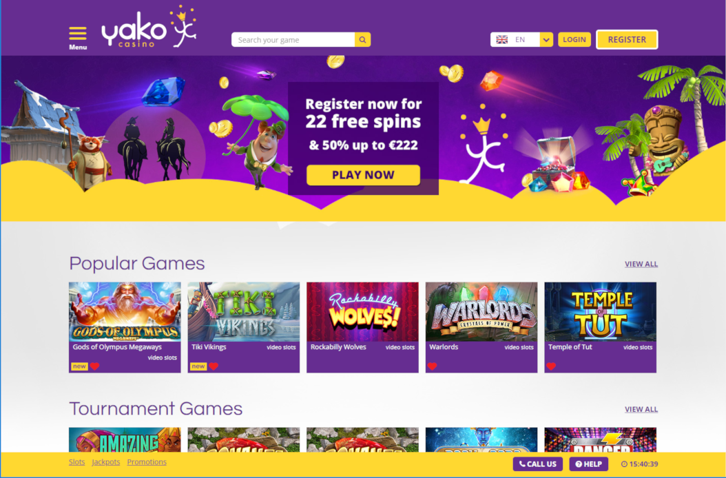
Task: Click the Temple of Tut heart icon
Action: 551,366
